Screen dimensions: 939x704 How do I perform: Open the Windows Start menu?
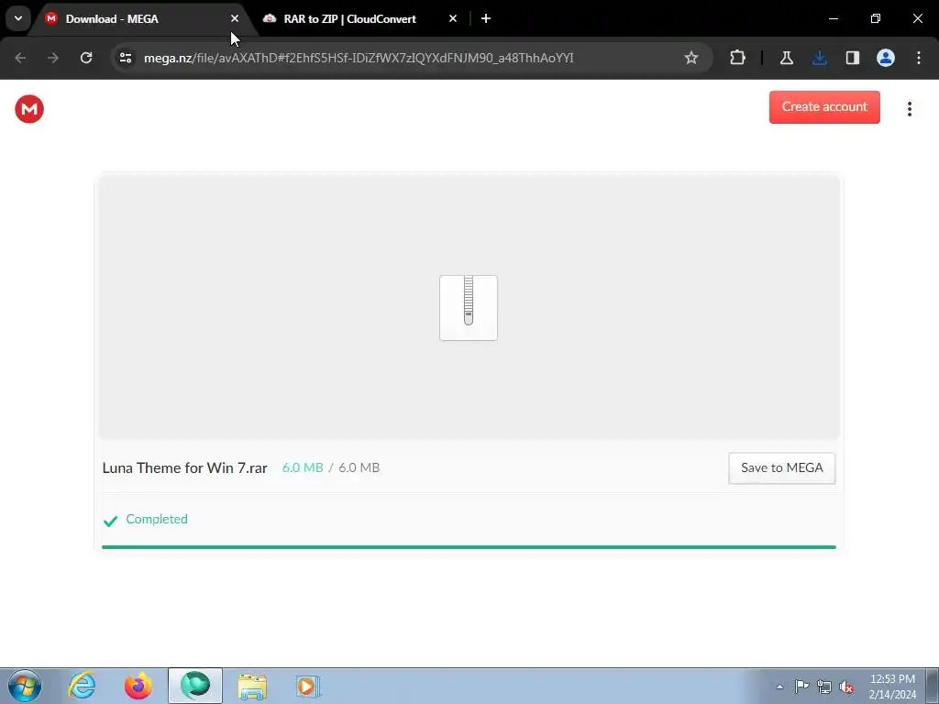tap(25, 686)
